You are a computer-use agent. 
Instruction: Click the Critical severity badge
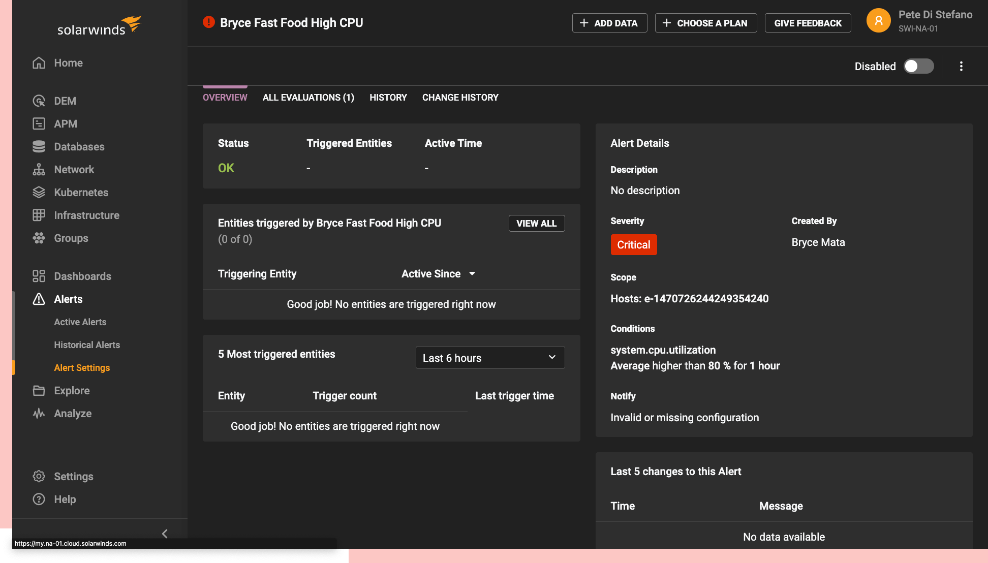(x=634, y=244)
